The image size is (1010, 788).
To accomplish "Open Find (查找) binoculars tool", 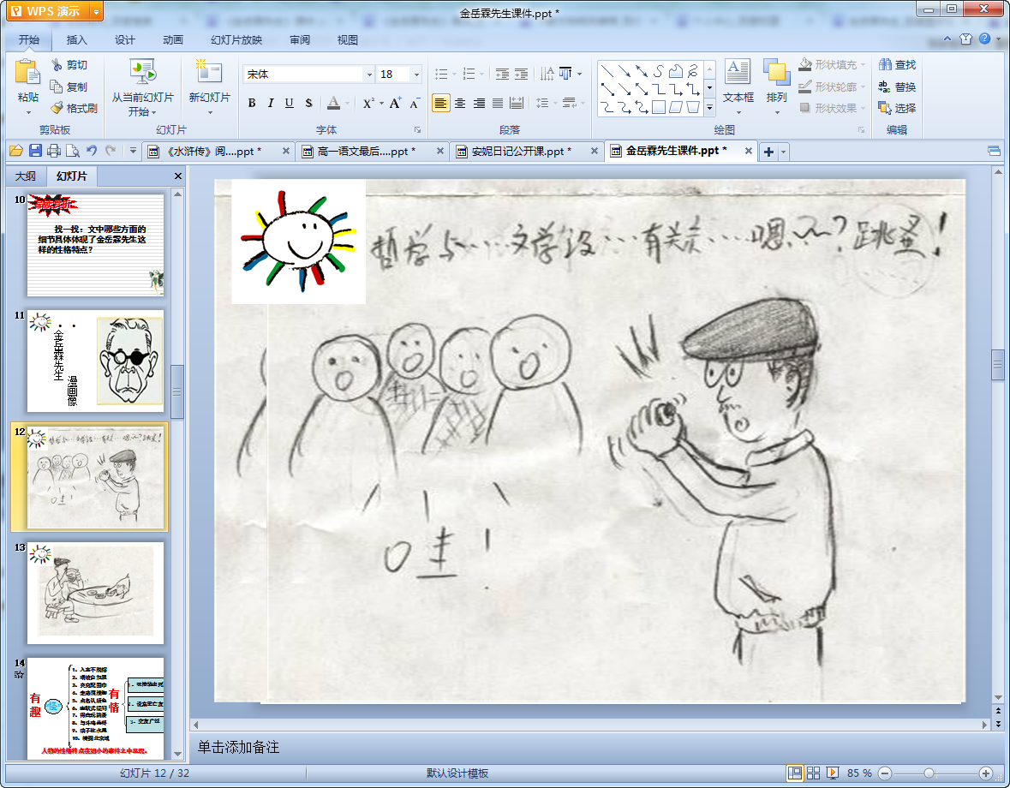I will tap(884, 65).
